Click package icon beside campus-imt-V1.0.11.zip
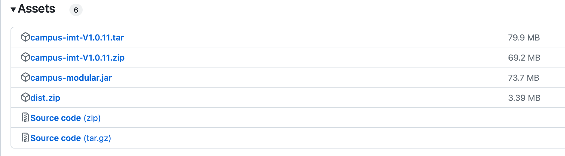 (x=26, y=57)
